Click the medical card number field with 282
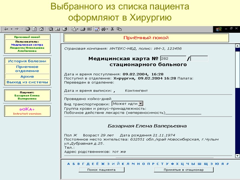The width and height of the screenshot is (240, 180). 173,58
